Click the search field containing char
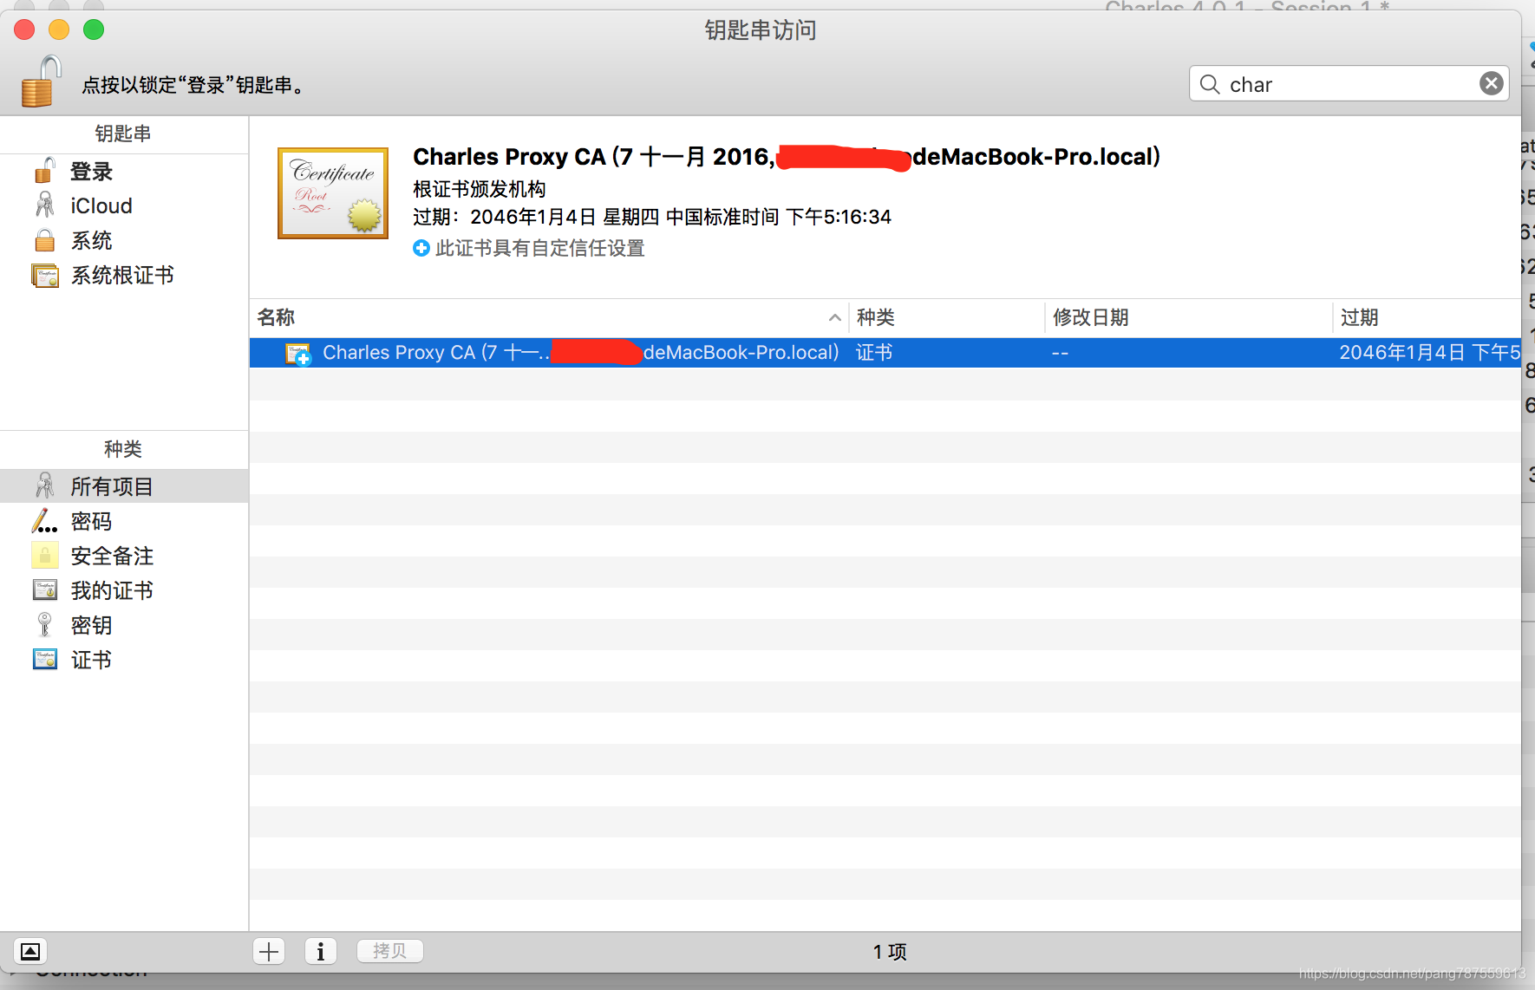Image resolution: width=1535 pixels, height=990 pixels. click(1349, 84)
